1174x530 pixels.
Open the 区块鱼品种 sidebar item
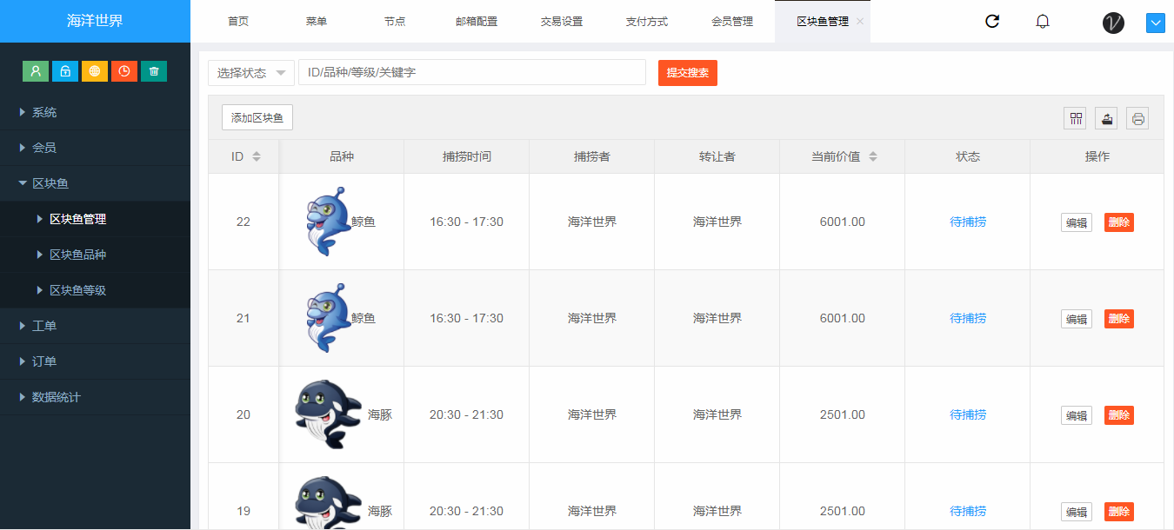coord(77,255)
